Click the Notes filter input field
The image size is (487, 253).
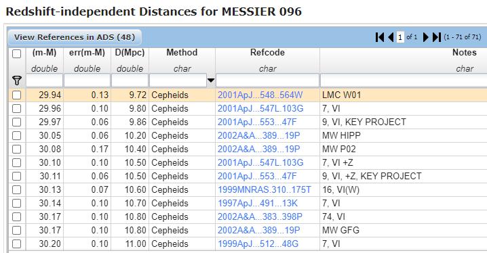click(x=404, y=80)
